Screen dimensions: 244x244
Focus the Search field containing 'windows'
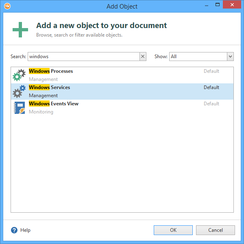[83, 57]
